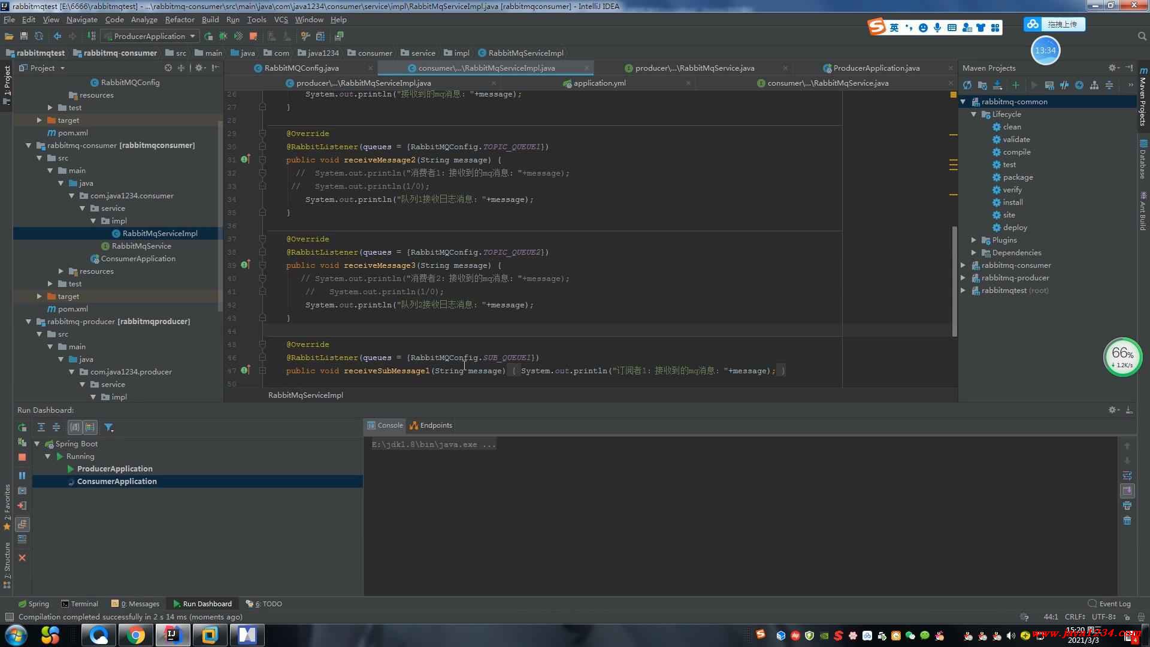
Task: Click the Pause icon in Run Dashboard
Action: [22, 476]
